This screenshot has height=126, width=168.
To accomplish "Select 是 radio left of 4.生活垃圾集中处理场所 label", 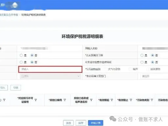I will tap(21, 62).
